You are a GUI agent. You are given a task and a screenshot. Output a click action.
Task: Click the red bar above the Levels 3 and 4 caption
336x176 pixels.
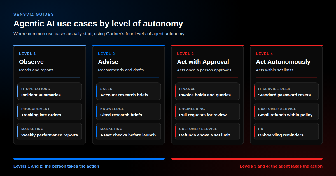tap(247, 159)
